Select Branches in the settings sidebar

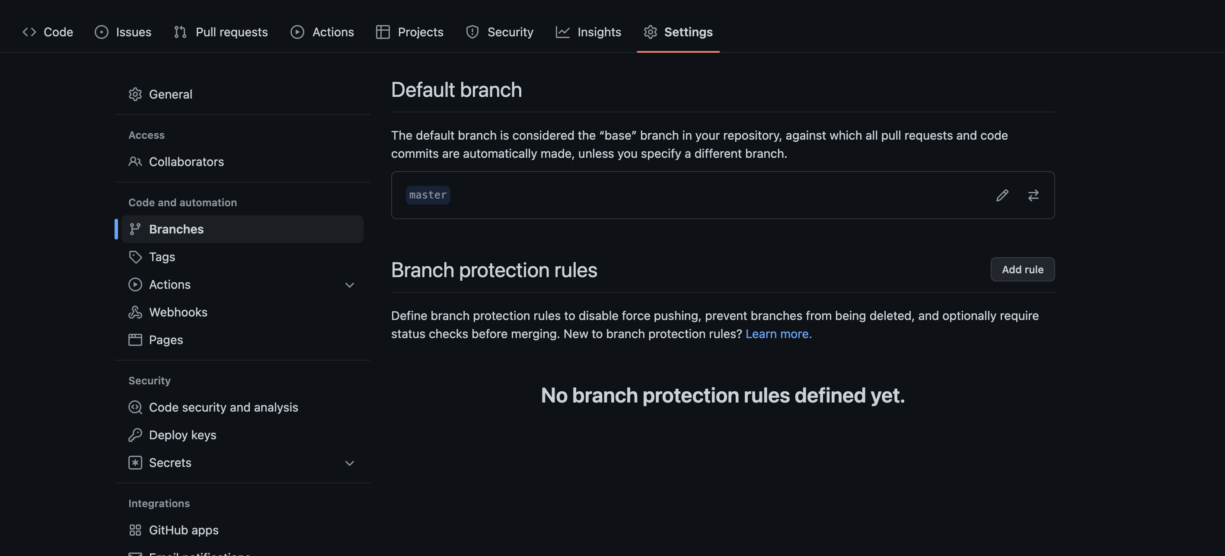tap(176, 229)
